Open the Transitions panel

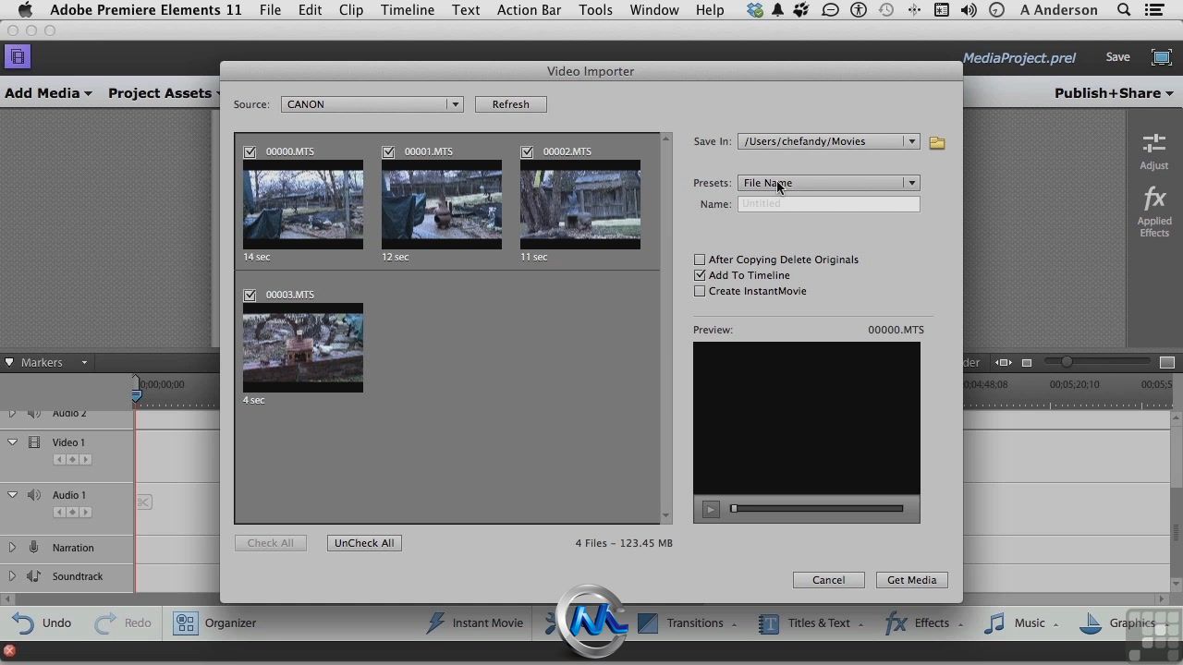point(687,623)
